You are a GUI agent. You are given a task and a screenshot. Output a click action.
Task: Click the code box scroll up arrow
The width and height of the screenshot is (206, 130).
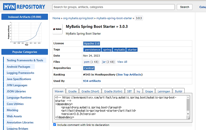[x=188, y=97]
